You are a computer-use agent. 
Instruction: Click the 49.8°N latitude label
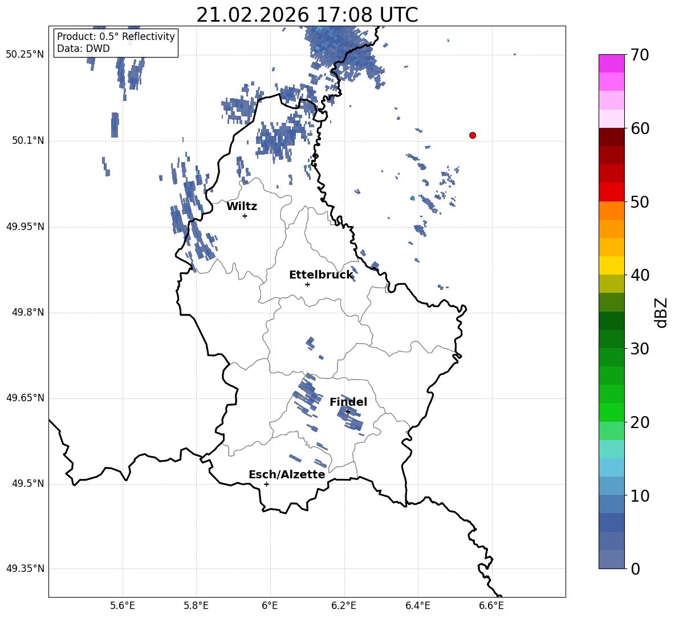pos(28,312)
